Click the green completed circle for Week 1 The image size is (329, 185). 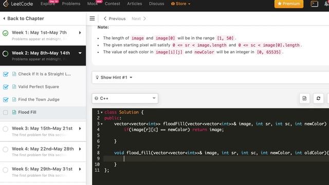pyautogui.click(x=6, y=33)
